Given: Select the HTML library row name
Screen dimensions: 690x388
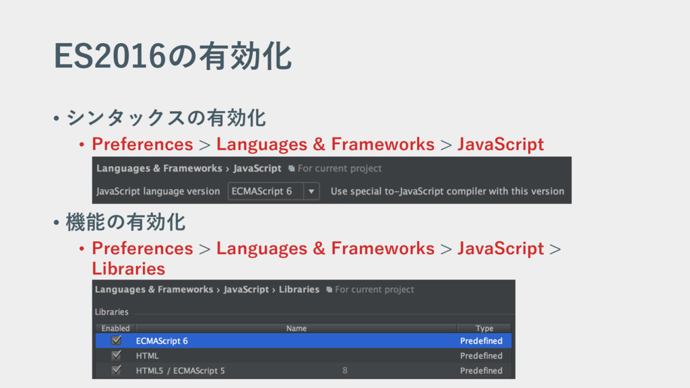Looking at the screenshot, I should [148, 356].
